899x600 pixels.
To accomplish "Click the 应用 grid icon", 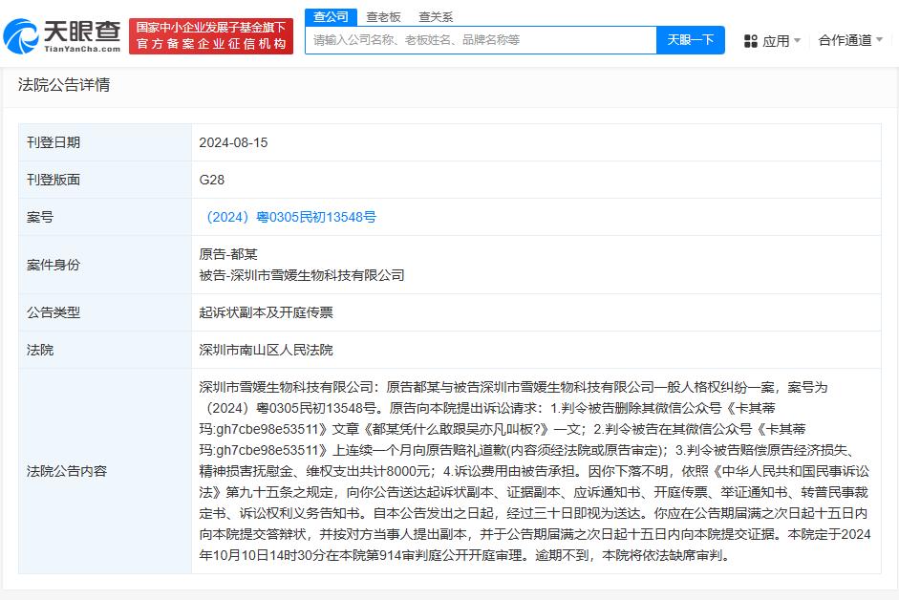I will pyautogui.click(x=751, y=41).
